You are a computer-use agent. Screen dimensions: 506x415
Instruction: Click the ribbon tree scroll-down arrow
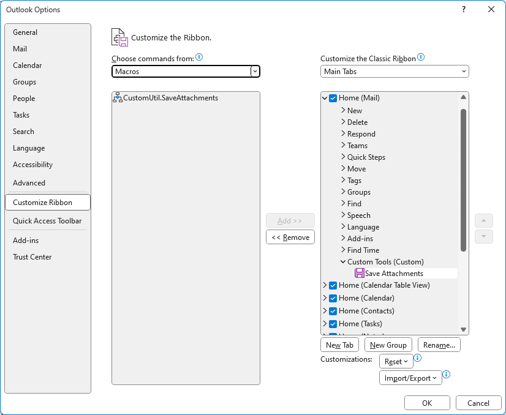tap(463, 329)
